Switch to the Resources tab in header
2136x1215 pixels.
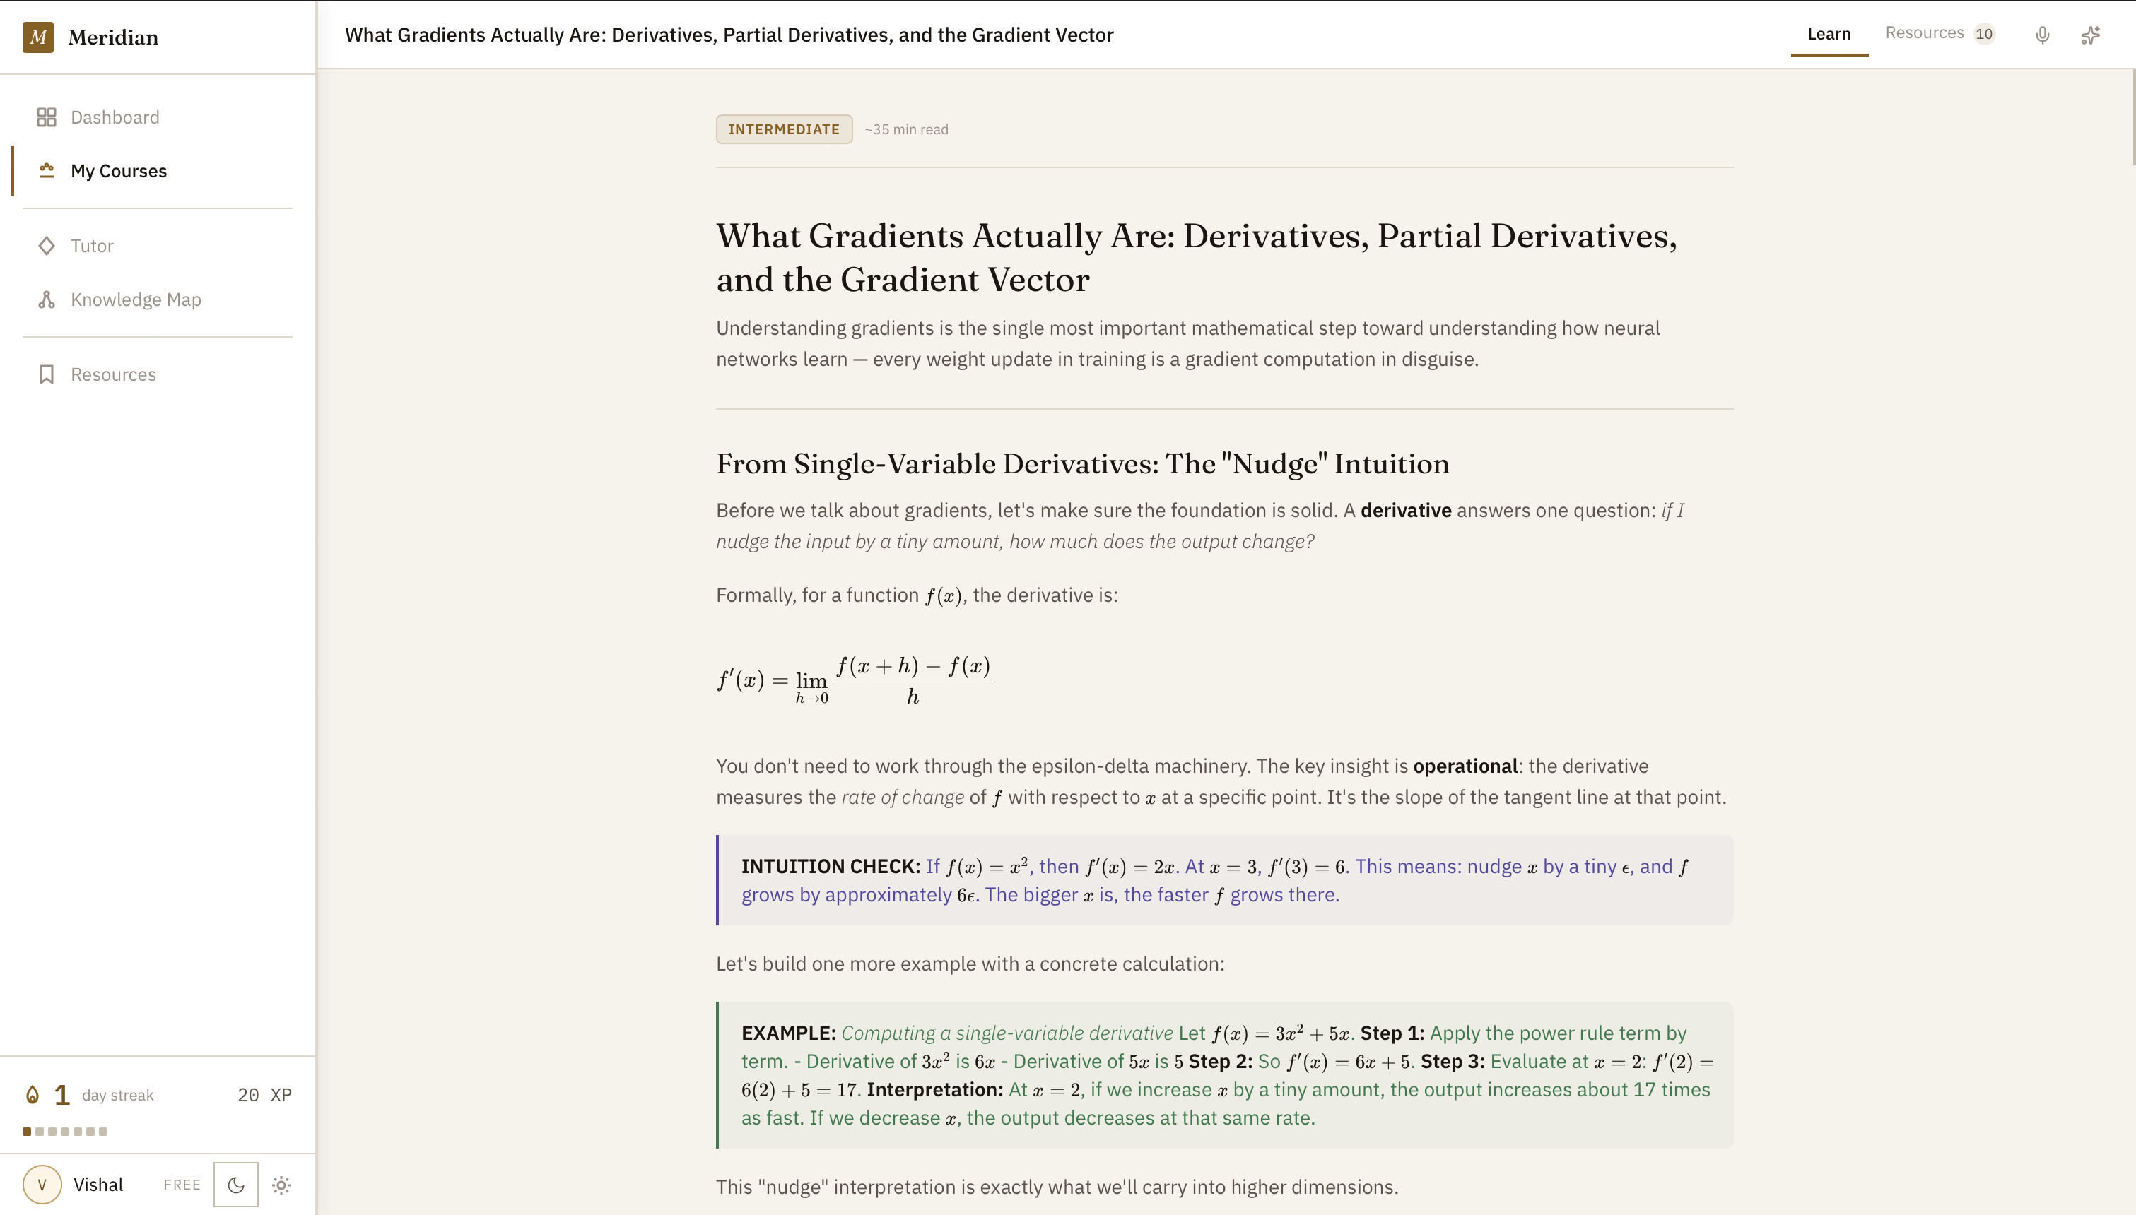coord(1940,33)
